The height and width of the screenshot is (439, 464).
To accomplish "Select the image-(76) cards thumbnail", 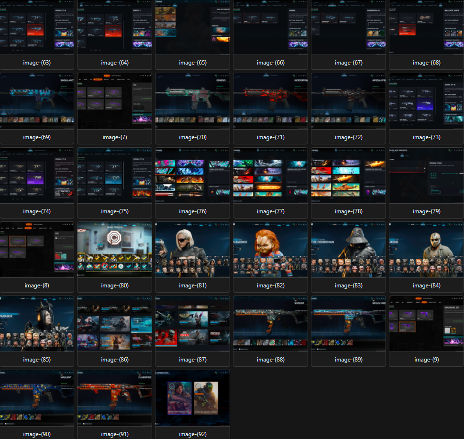I will [193, 176].
